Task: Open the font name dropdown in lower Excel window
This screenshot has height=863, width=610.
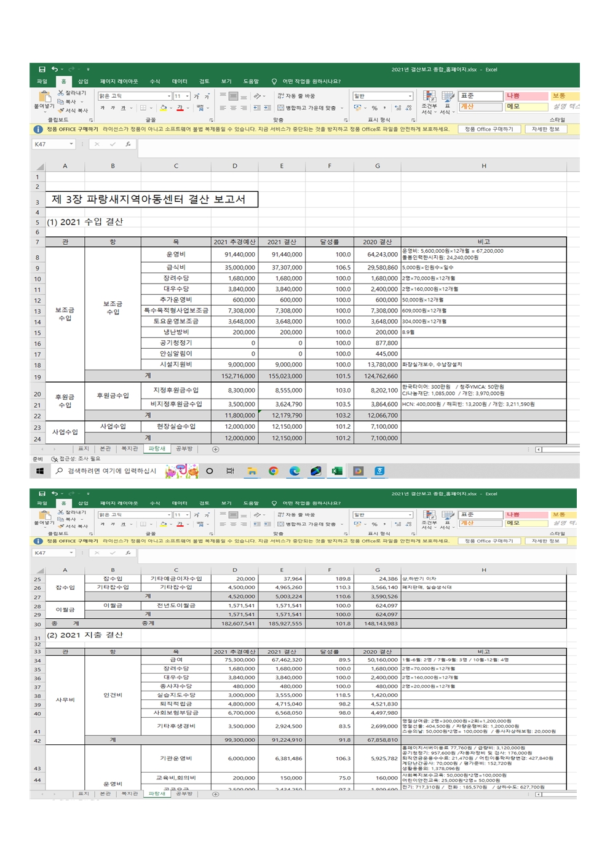Action: pyautogui.click(x=169, y=515)
